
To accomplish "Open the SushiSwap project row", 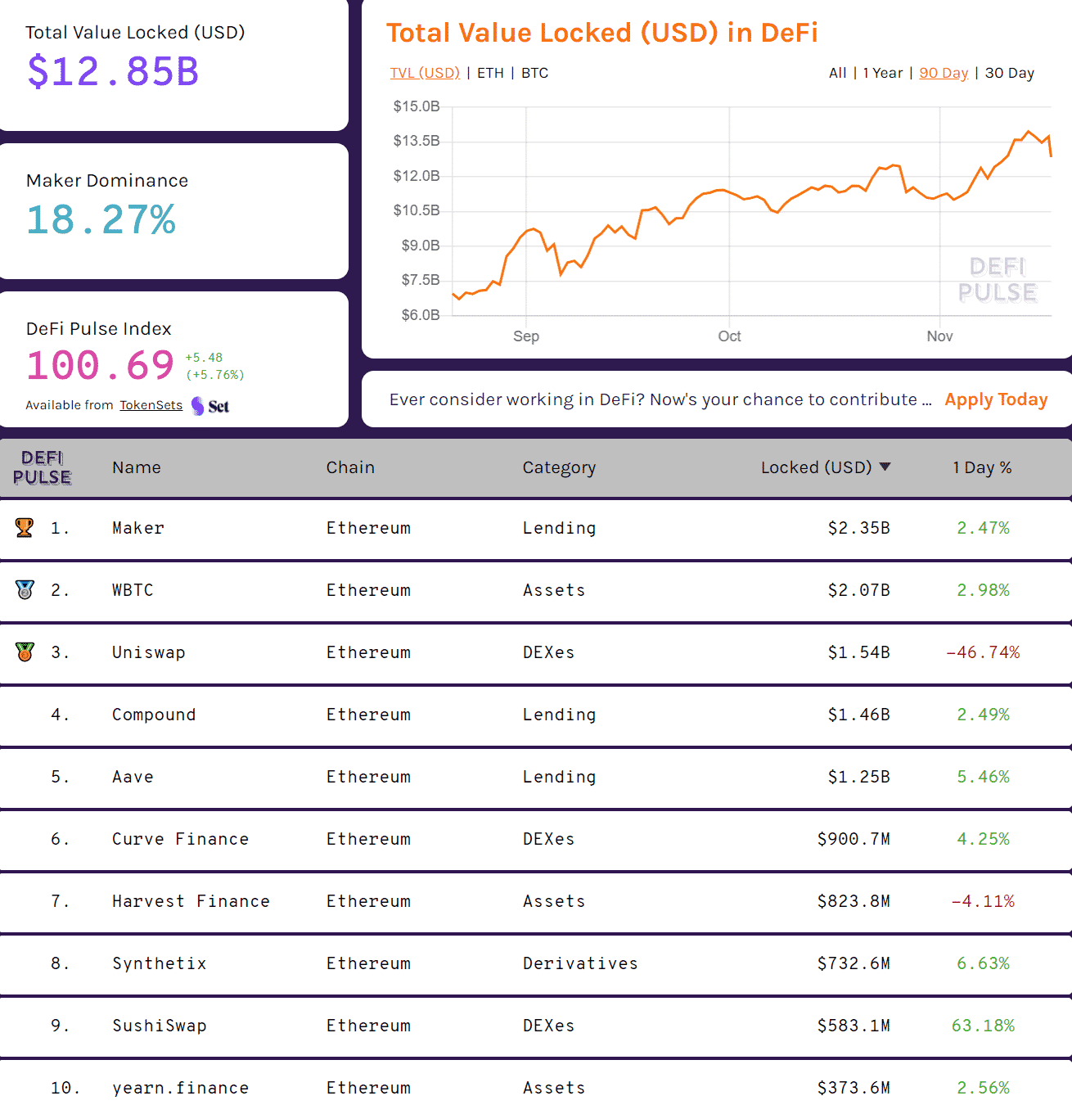I will [x=160, y=1026].
